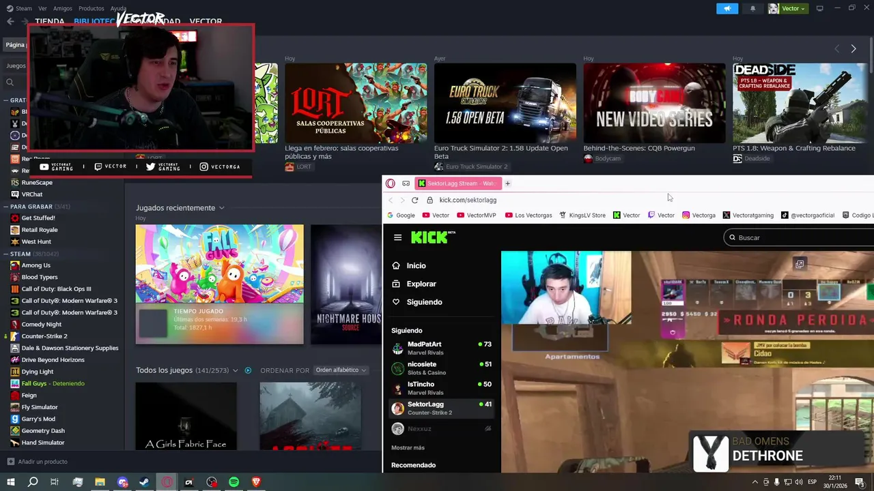
Task: Open Nightmare House game tile
Action: [x=346, y=284]
